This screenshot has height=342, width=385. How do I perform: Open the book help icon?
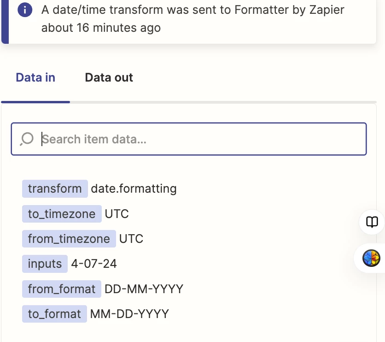372,222
